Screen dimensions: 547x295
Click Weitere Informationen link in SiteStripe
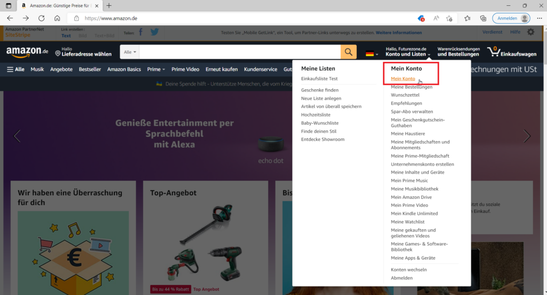(398, 33)
